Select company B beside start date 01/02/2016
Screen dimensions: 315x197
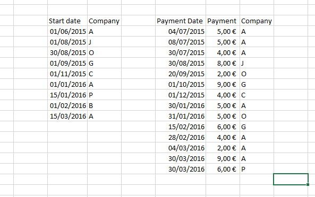click(x=104, y=106)
